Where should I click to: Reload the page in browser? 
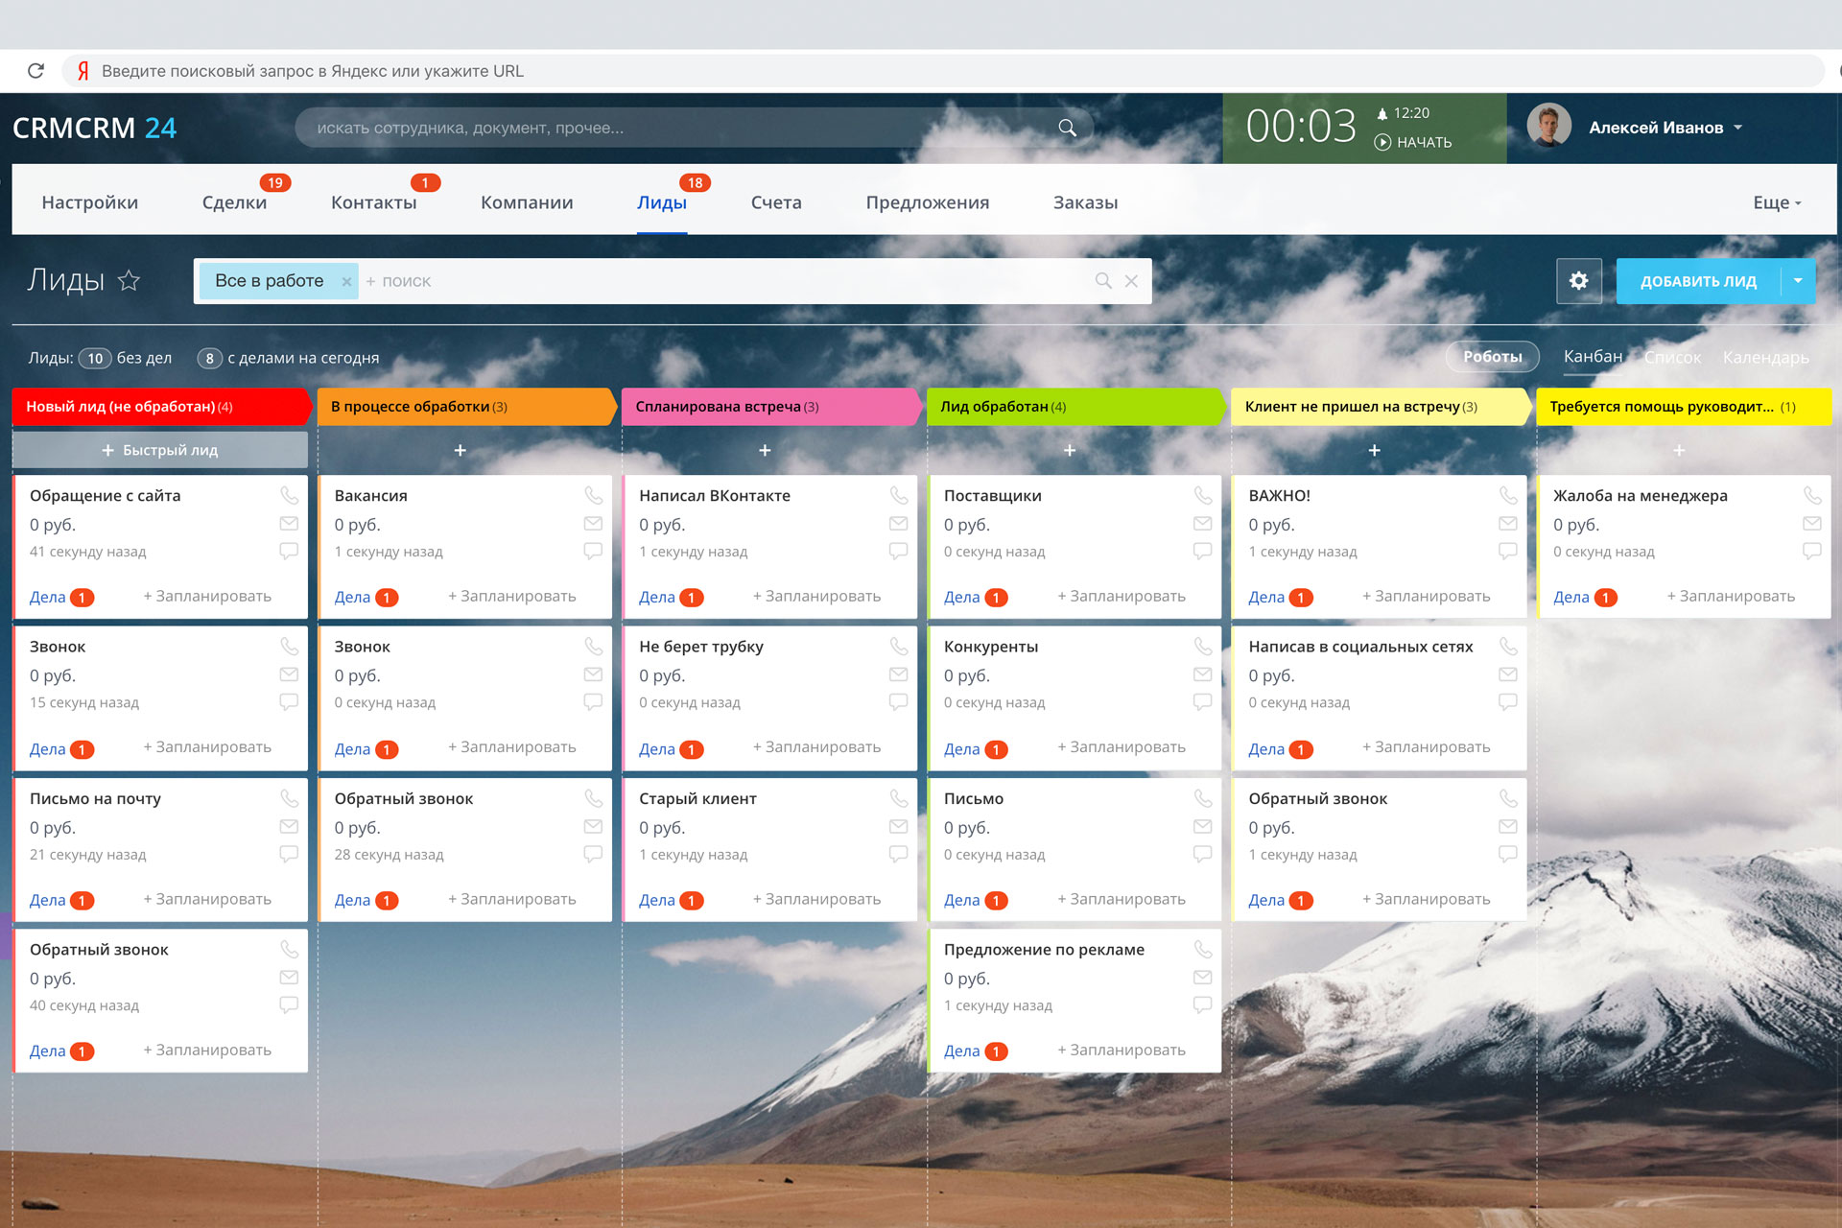click(36, 71)
